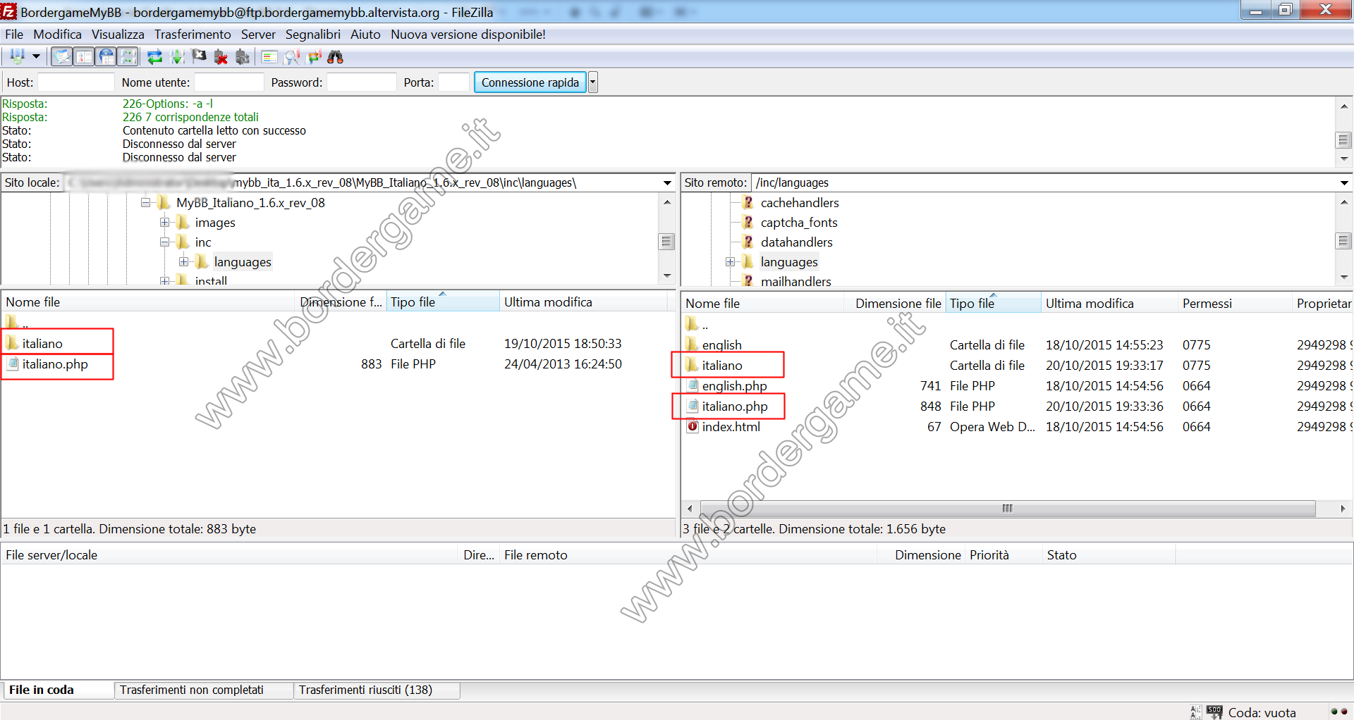Open the Site Manager icon
The width and height of the screenshot is (1354, 720).
[18, 56]
